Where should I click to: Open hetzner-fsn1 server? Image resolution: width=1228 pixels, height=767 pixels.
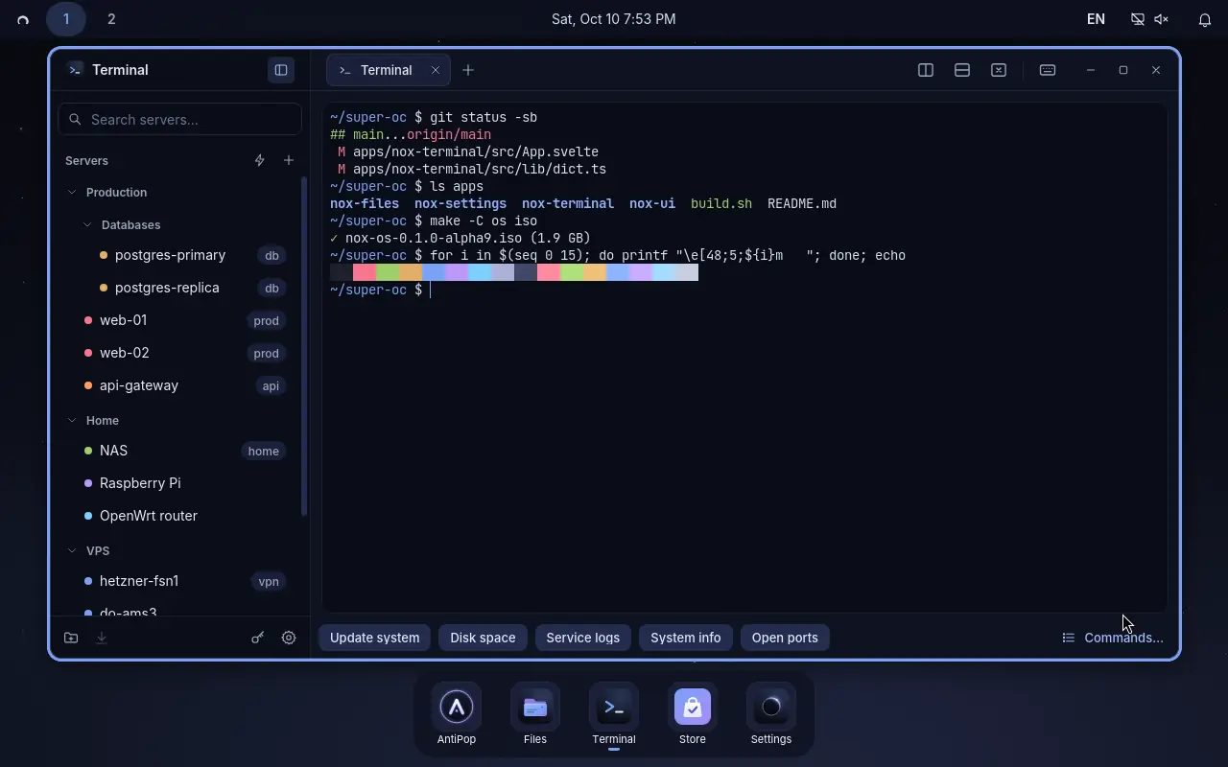click(180, 581)
